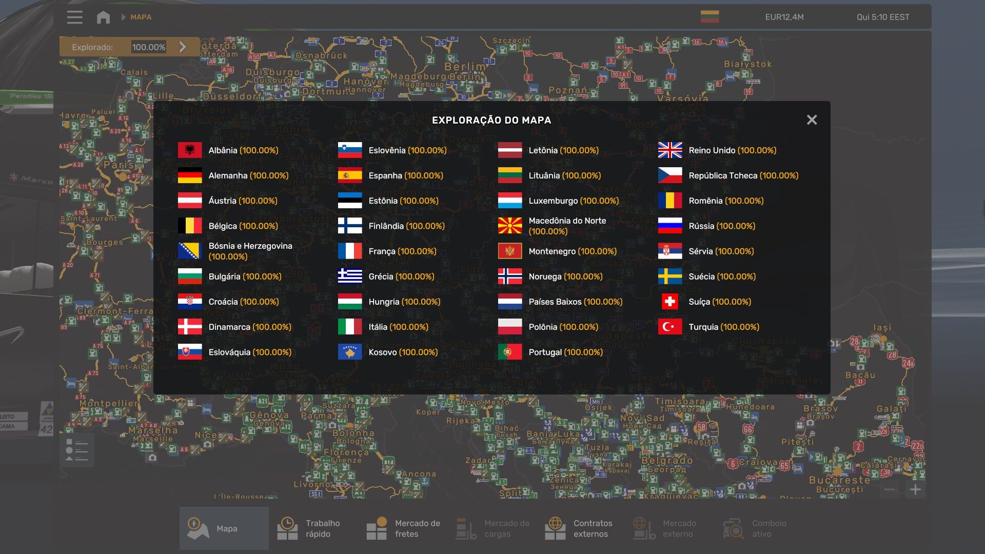Screen dimensions: 985x554
Task: Zoom out with the minus button
Action: click(890, 490)
